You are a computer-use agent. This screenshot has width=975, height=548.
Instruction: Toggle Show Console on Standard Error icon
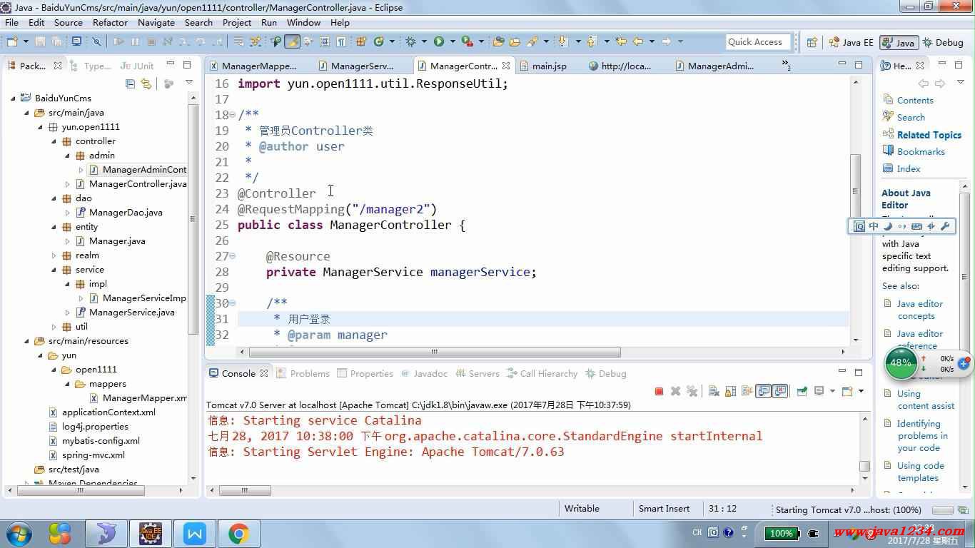pos(779,391)
